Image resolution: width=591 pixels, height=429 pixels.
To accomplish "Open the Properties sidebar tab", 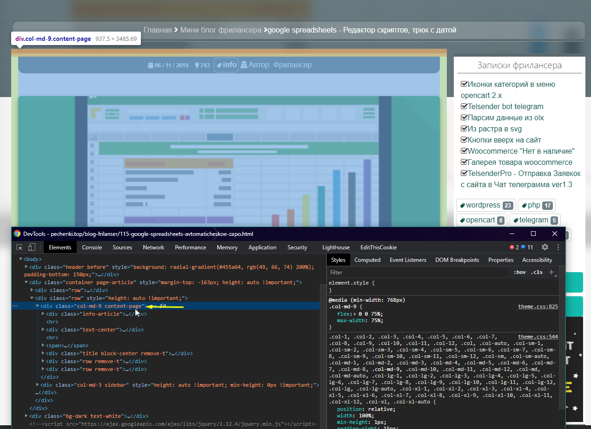I will click(501, 260).
